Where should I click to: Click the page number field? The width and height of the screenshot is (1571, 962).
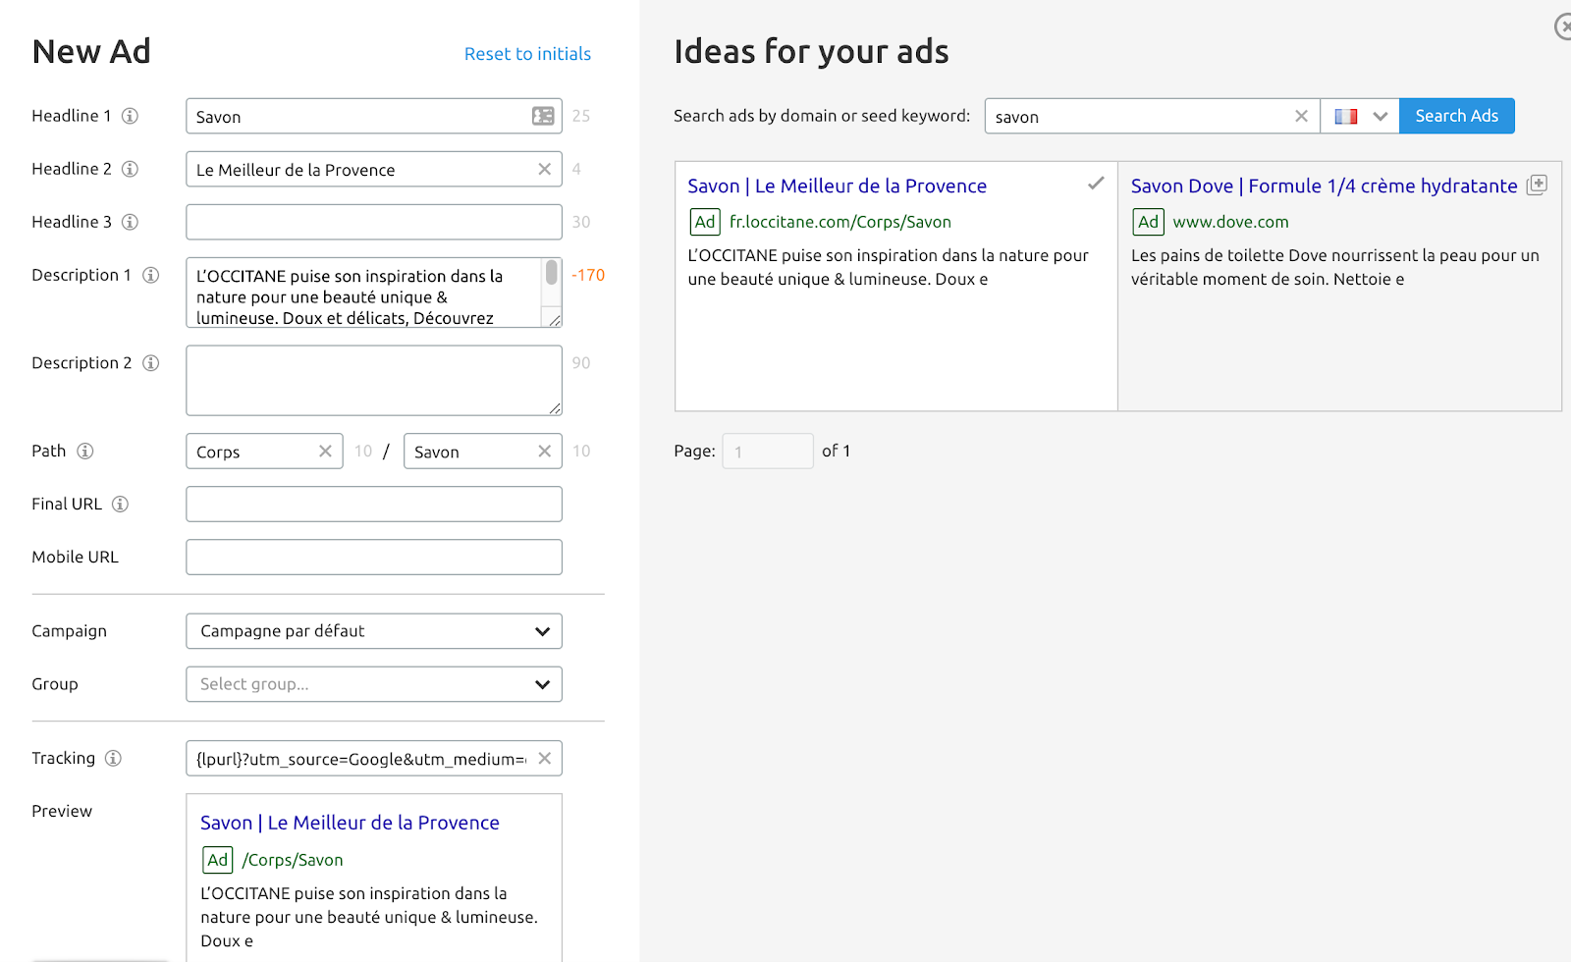pos(767,452)
